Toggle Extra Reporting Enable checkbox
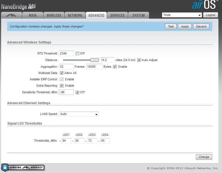The width and height of the screenshot is (222, 173). 62,86
